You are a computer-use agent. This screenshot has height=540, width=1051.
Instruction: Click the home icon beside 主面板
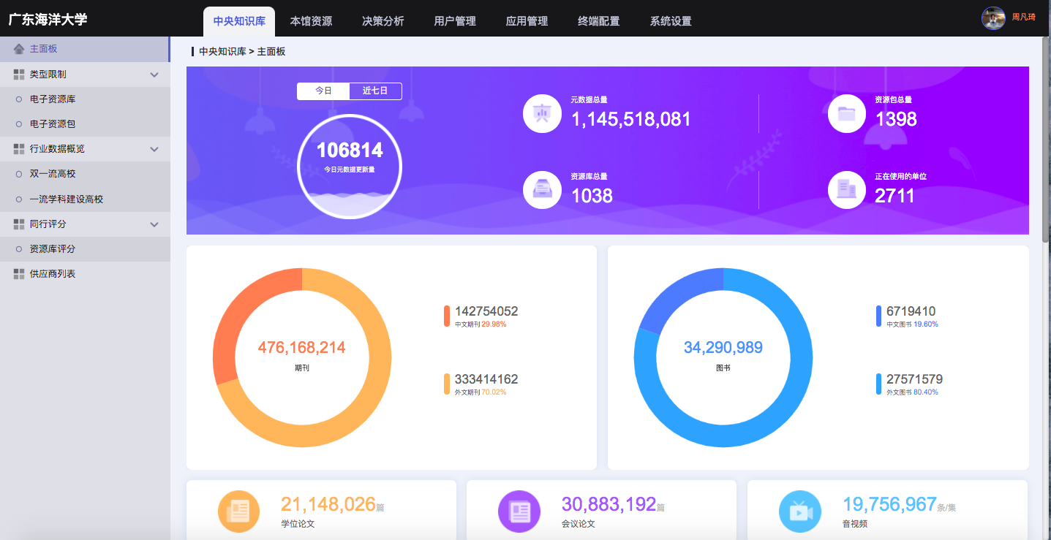19,49
